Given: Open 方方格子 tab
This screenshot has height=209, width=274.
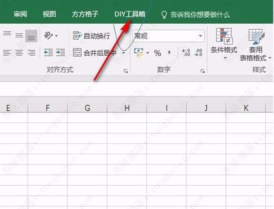Looking at the screenshot, I should 85,14.
